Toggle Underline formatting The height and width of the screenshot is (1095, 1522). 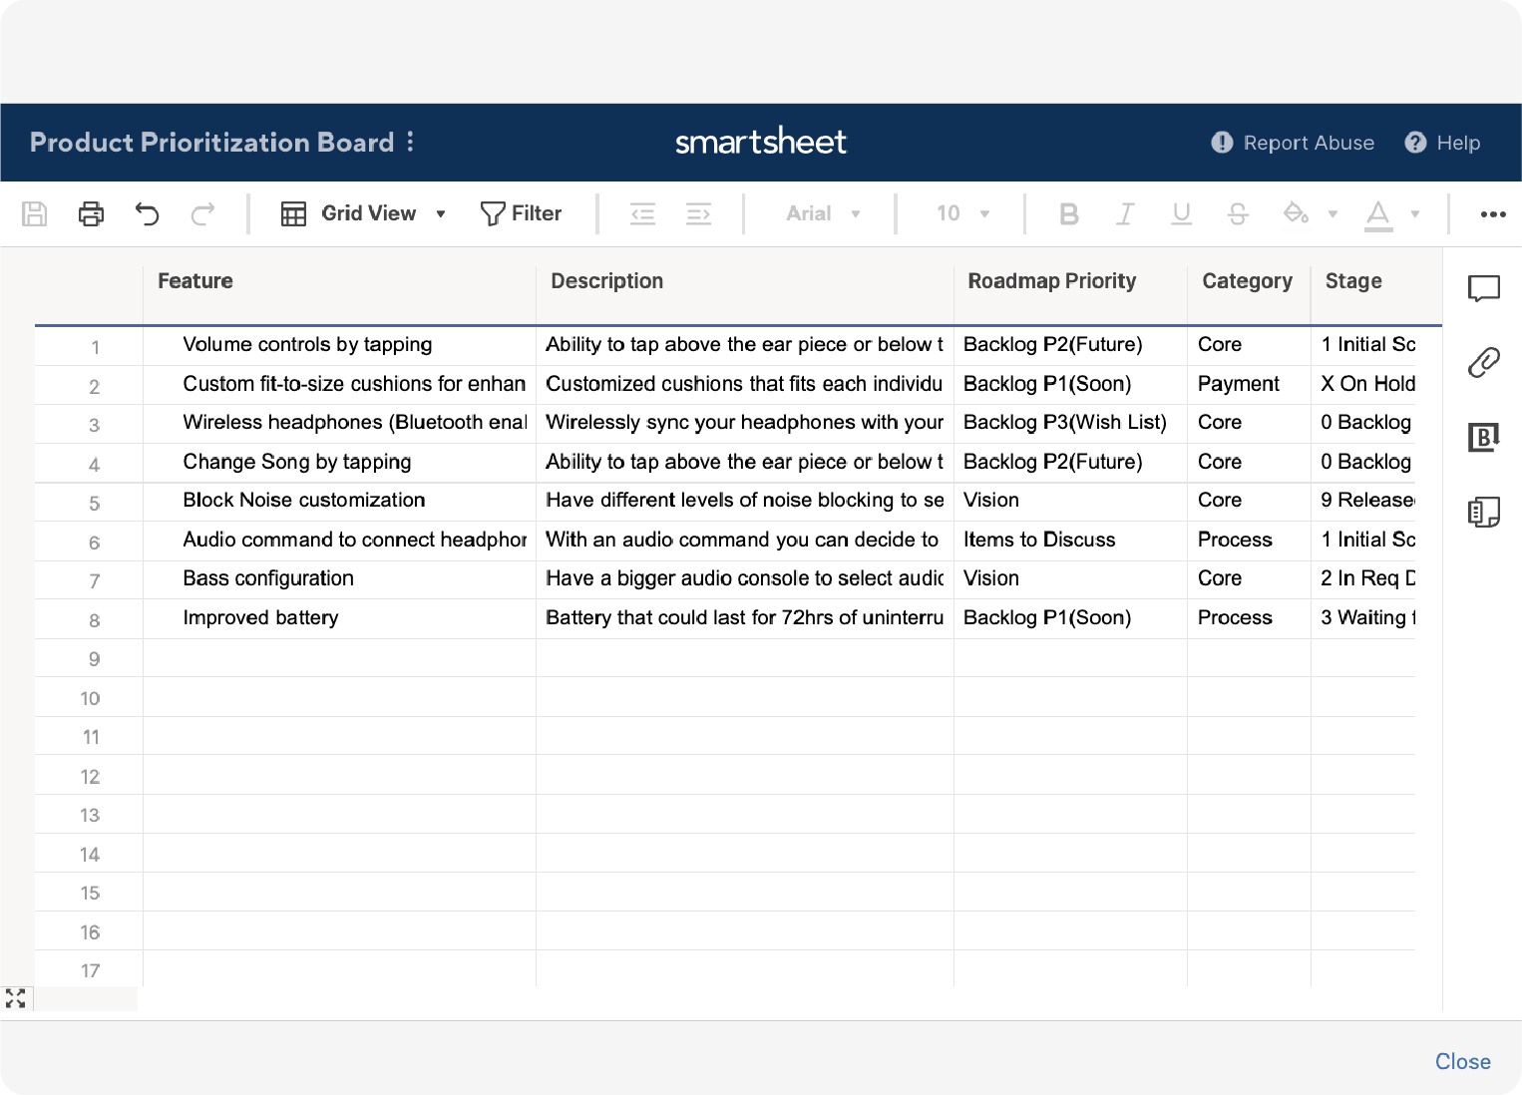point(1182,213)
